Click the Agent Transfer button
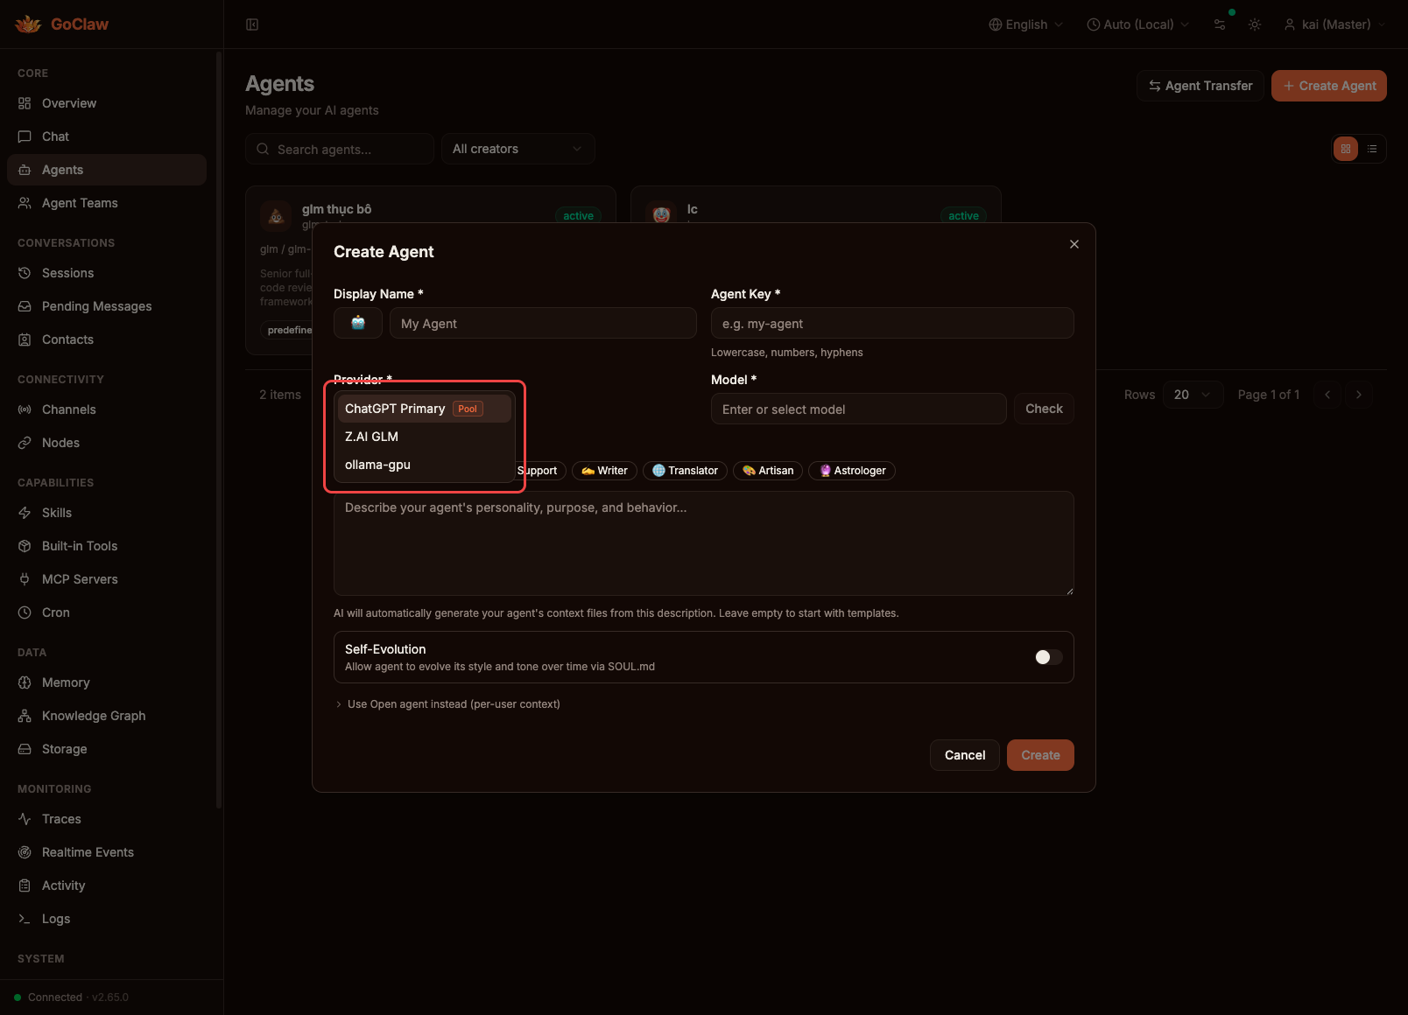This screenshot has height=1015, width=1408. [x=1200, y=86]
